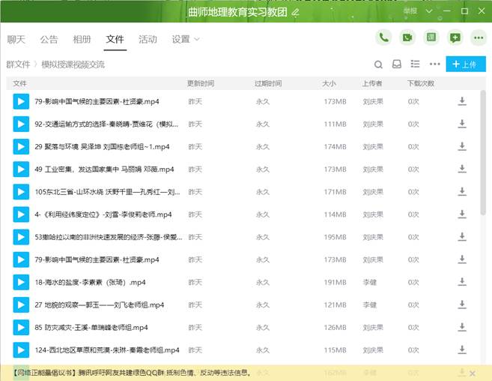The image size is (492, 381).
Task: Click the edit pencil beside the group name
Action: tap(296, 13)
